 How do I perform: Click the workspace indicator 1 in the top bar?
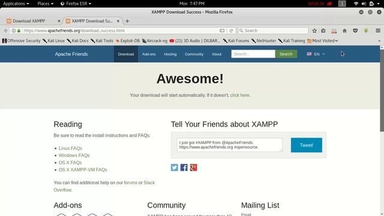click(342, 4)
